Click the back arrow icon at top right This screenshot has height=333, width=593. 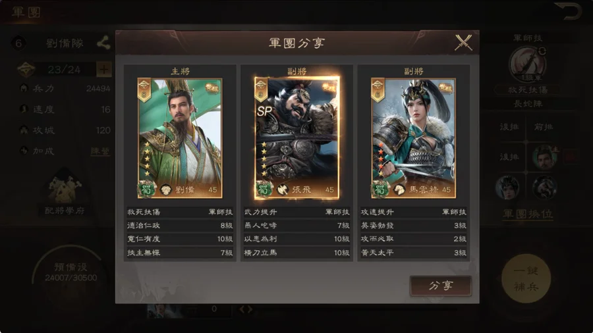click(x=568, y=11)
